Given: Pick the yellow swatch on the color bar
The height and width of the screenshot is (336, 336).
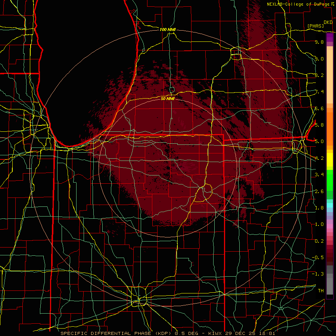Looking at the screenshot, I should [330, 160].
